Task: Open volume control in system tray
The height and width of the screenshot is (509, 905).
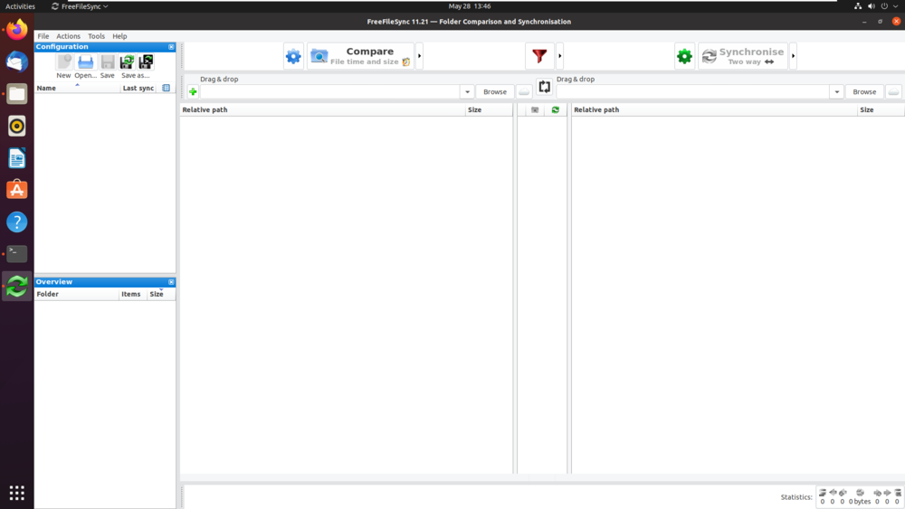Action: pos(871,6)
